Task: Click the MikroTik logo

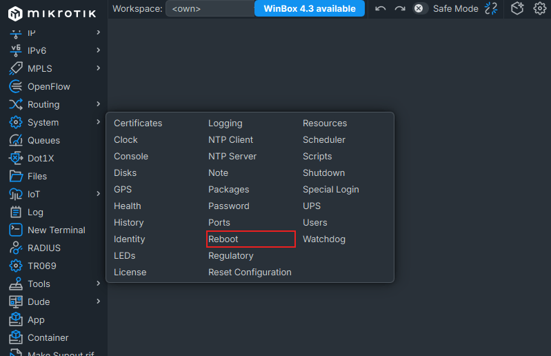Action: (x=52, y=13)
